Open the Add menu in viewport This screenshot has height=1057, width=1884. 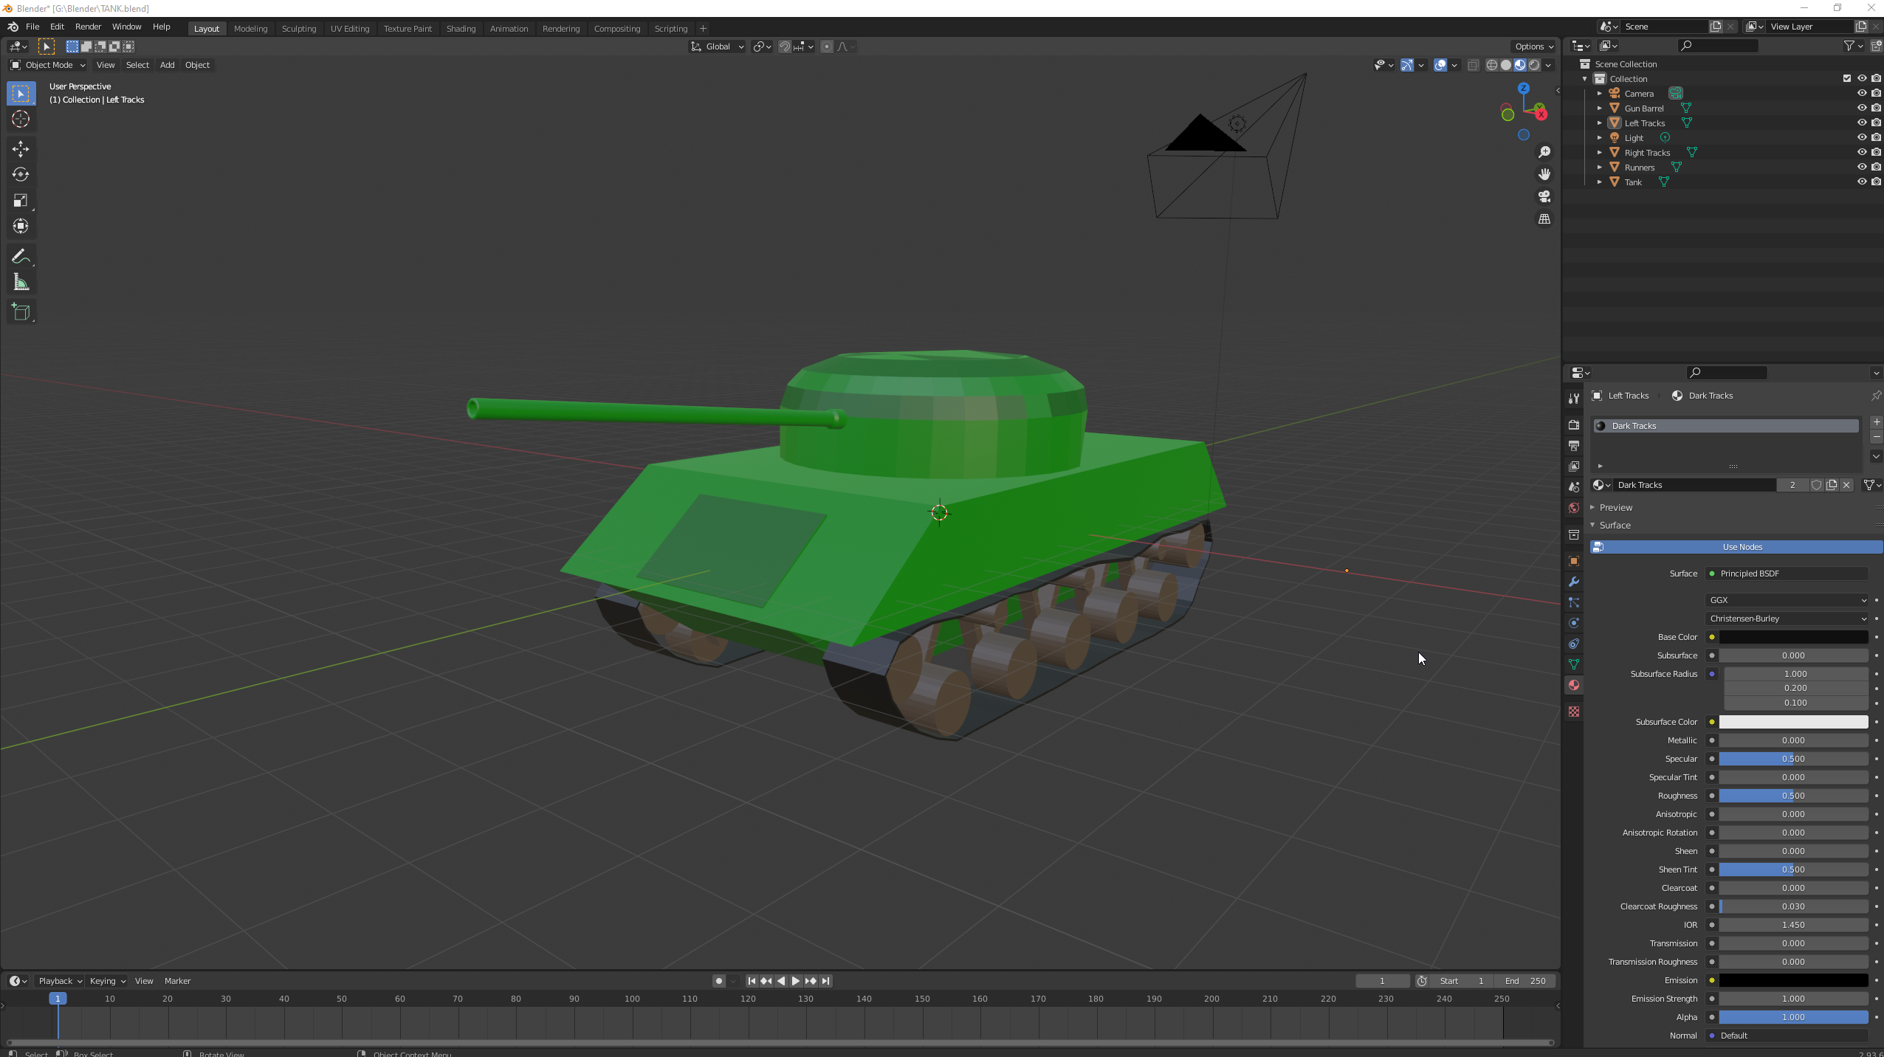[167, 65]
